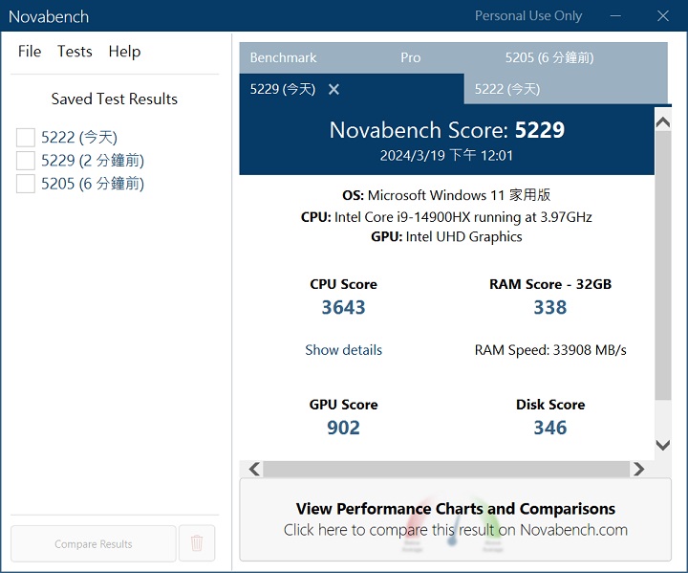
Task: Click View Performance Charts and Comparisons
Action: pos(455,519)
